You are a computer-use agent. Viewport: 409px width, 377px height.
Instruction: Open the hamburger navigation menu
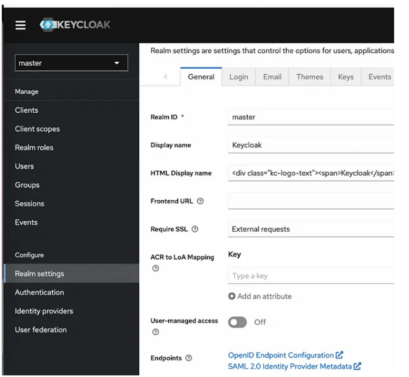click(x=20, y=25)
